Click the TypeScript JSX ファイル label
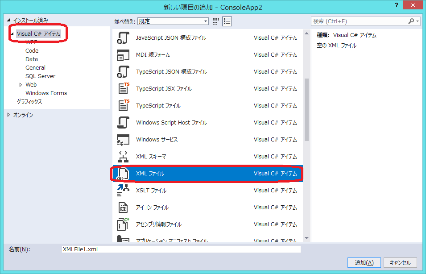Image resolution: width=426 pixels, height=274 pixels. pos(164,89)
